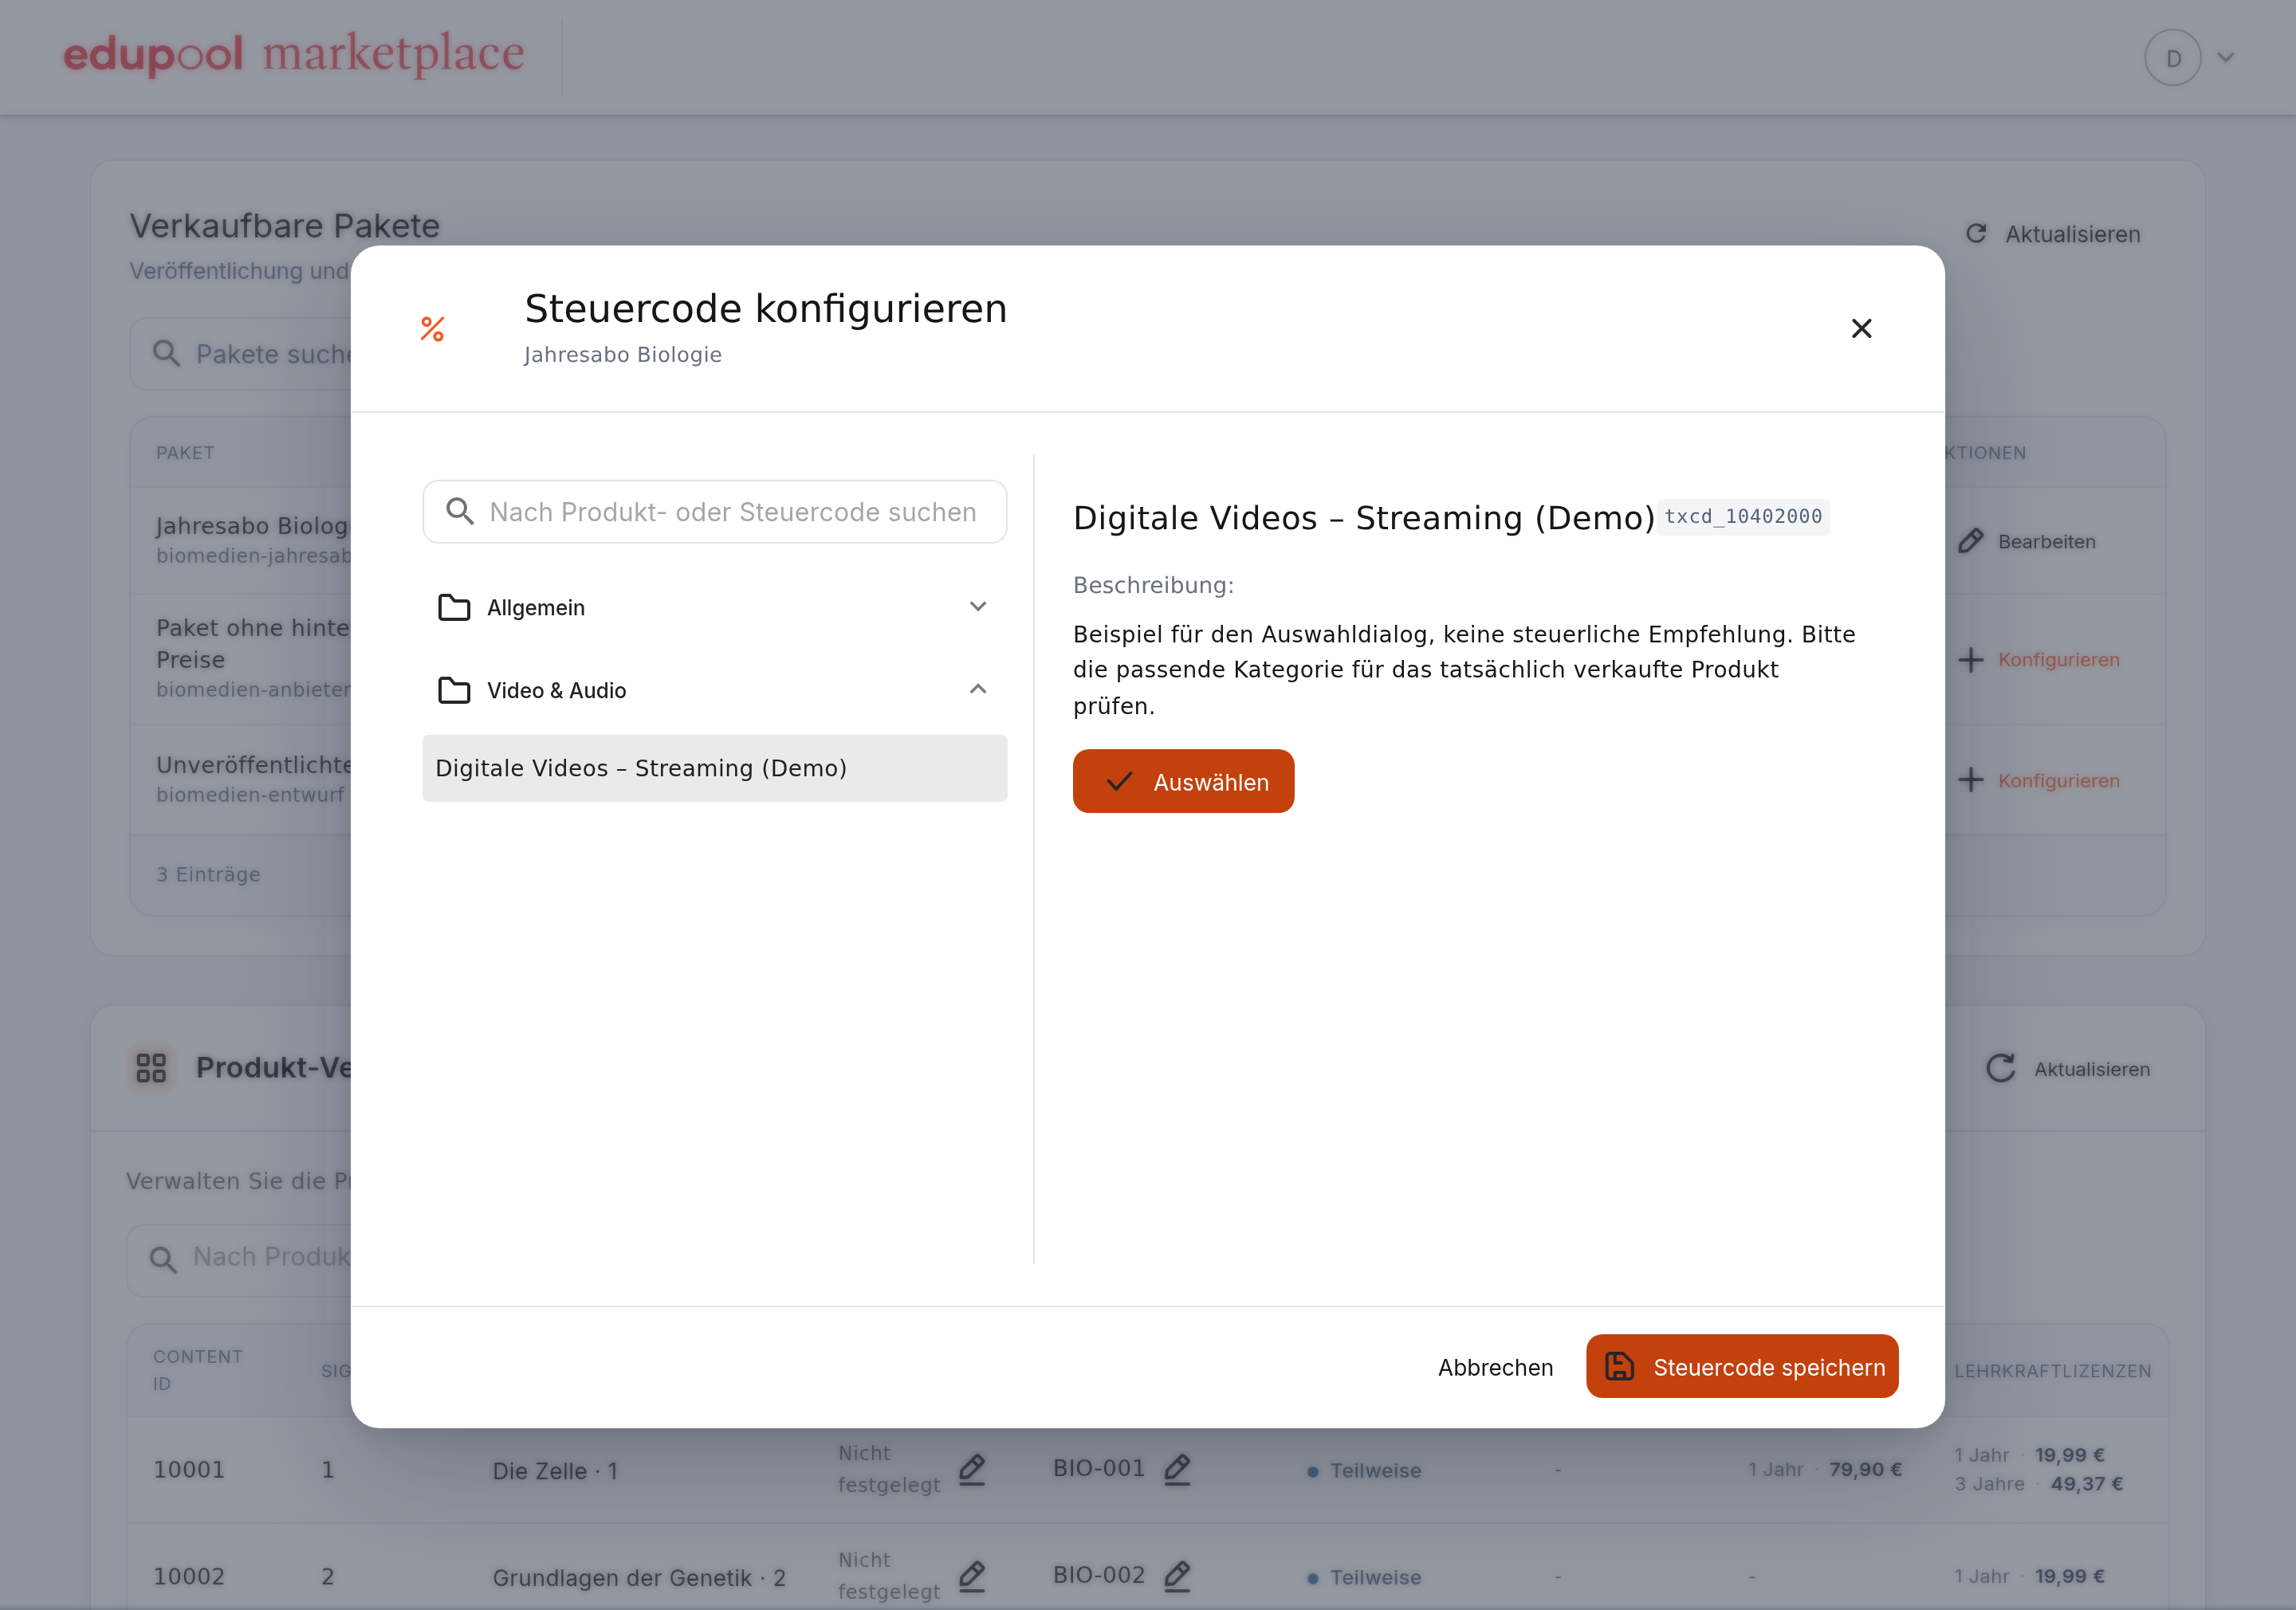Click Bearbeiten for Jahresabo Biologie package
The width and height of the screenshot is (2296, 1610).
[x=2027, y=541]
